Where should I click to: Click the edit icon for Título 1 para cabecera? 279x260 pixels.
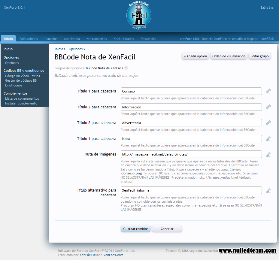(x=268, y=91)
